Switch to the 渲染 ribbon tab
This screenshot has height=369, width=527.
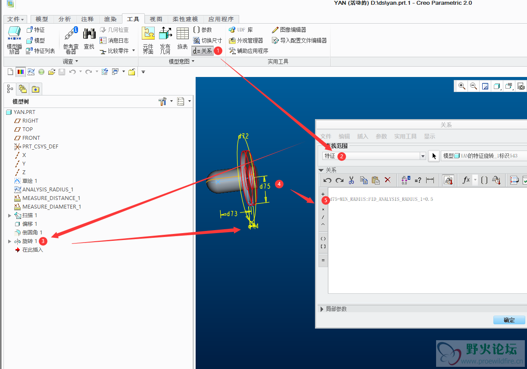pyautogui.click(x=110, y=19)
